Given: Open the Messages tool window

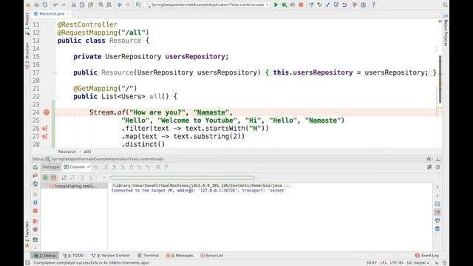Looking at the screenshot, I should [180, 256].
